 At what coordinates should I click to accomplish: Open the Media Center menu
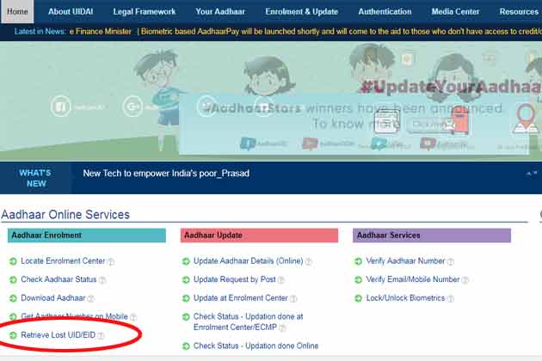[456, 12]
